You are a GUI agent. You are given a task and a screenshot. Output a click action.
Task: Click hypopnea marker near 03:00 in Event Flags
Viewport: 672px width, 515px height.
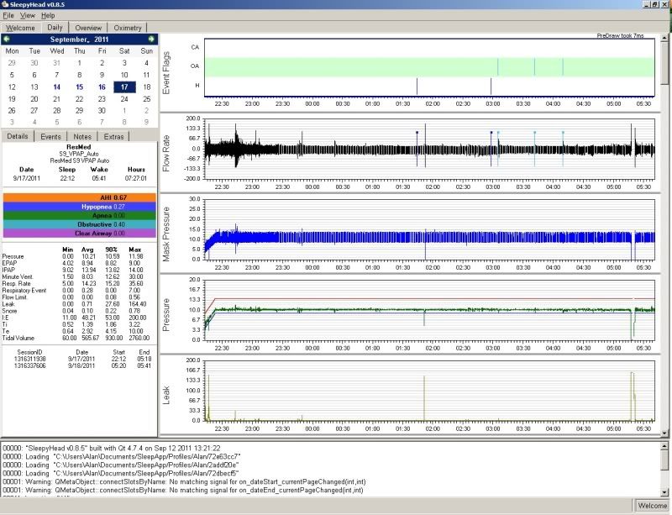(491, 87)
